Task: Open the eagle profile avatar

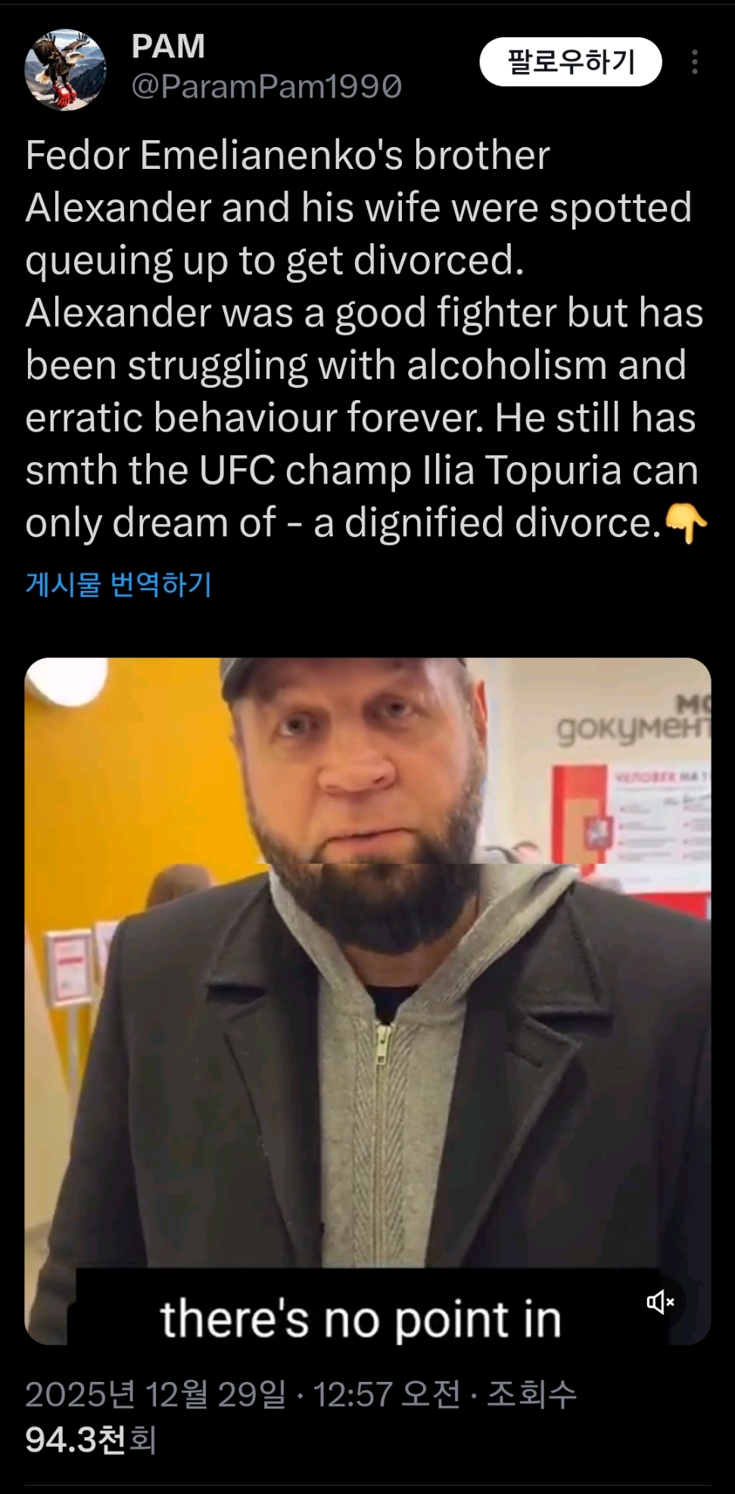Action: point(65,70)
